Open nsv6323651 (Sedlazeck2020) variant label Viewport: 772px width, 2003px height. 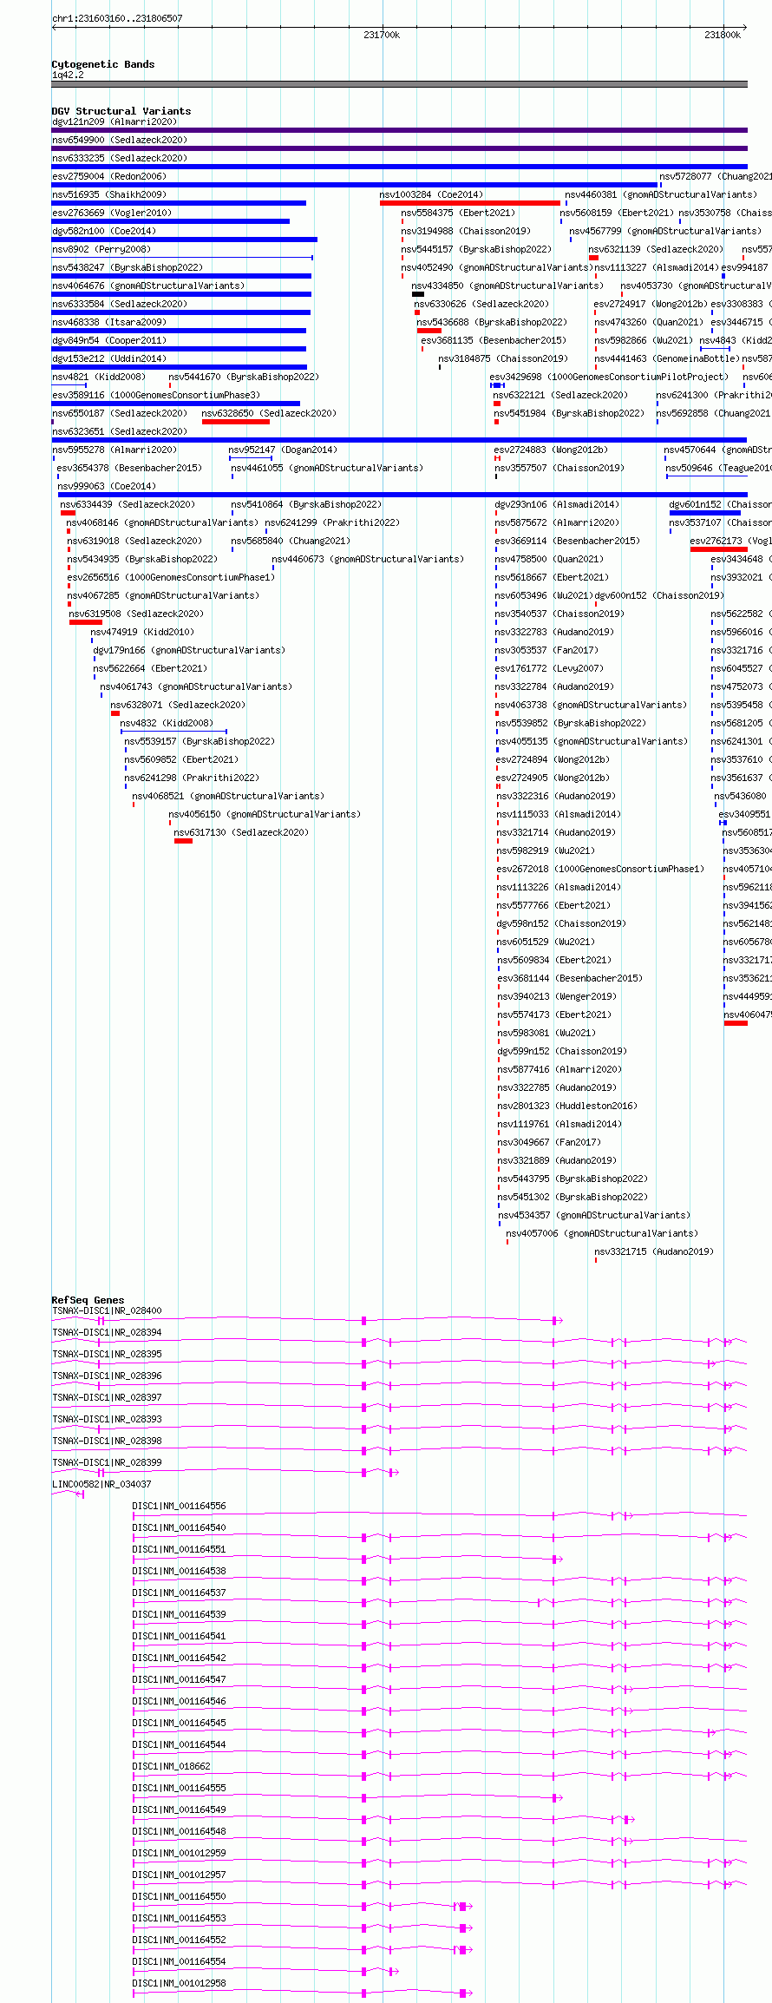click(x=119, y=431)
